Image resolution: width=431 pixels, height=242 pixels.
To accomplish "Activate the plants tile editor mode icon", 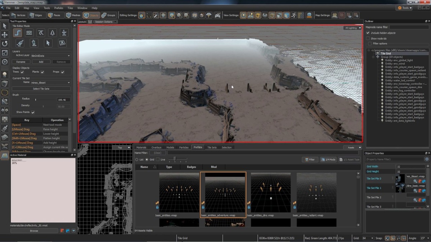I will click(64, 33).
